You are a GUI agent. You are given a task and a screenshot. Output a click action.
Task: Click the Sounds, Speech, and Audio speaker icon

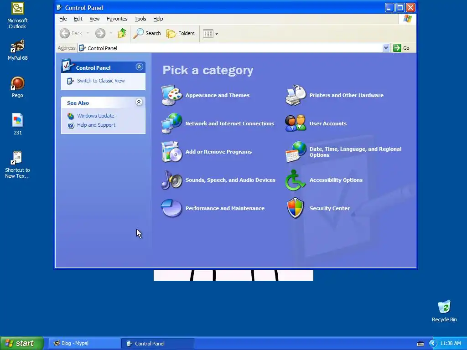point(171,180)
